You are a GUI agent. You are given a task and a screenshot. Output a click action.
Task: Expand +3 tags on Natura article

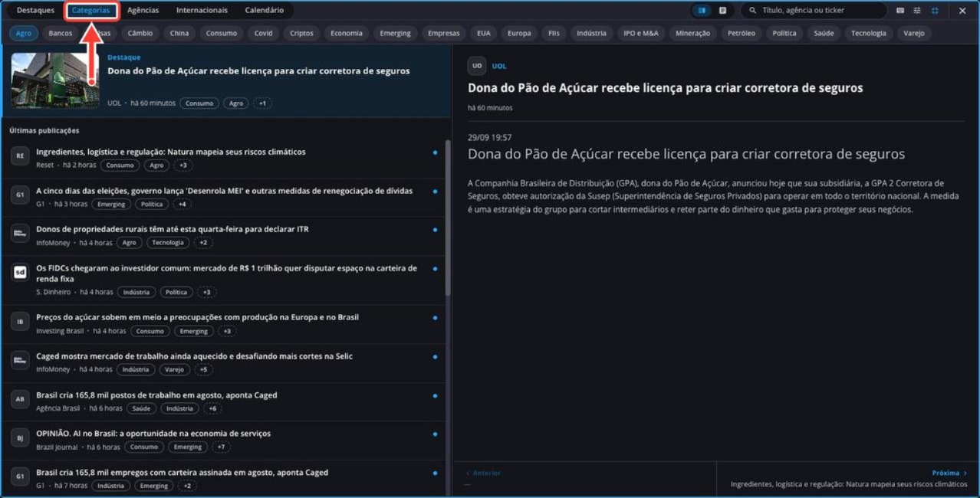[x=183, y=165]
